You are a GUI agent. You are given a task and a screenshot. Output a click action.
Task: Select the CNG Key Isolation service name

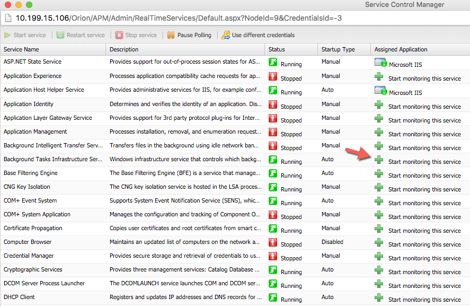click(x=26, y=187)
